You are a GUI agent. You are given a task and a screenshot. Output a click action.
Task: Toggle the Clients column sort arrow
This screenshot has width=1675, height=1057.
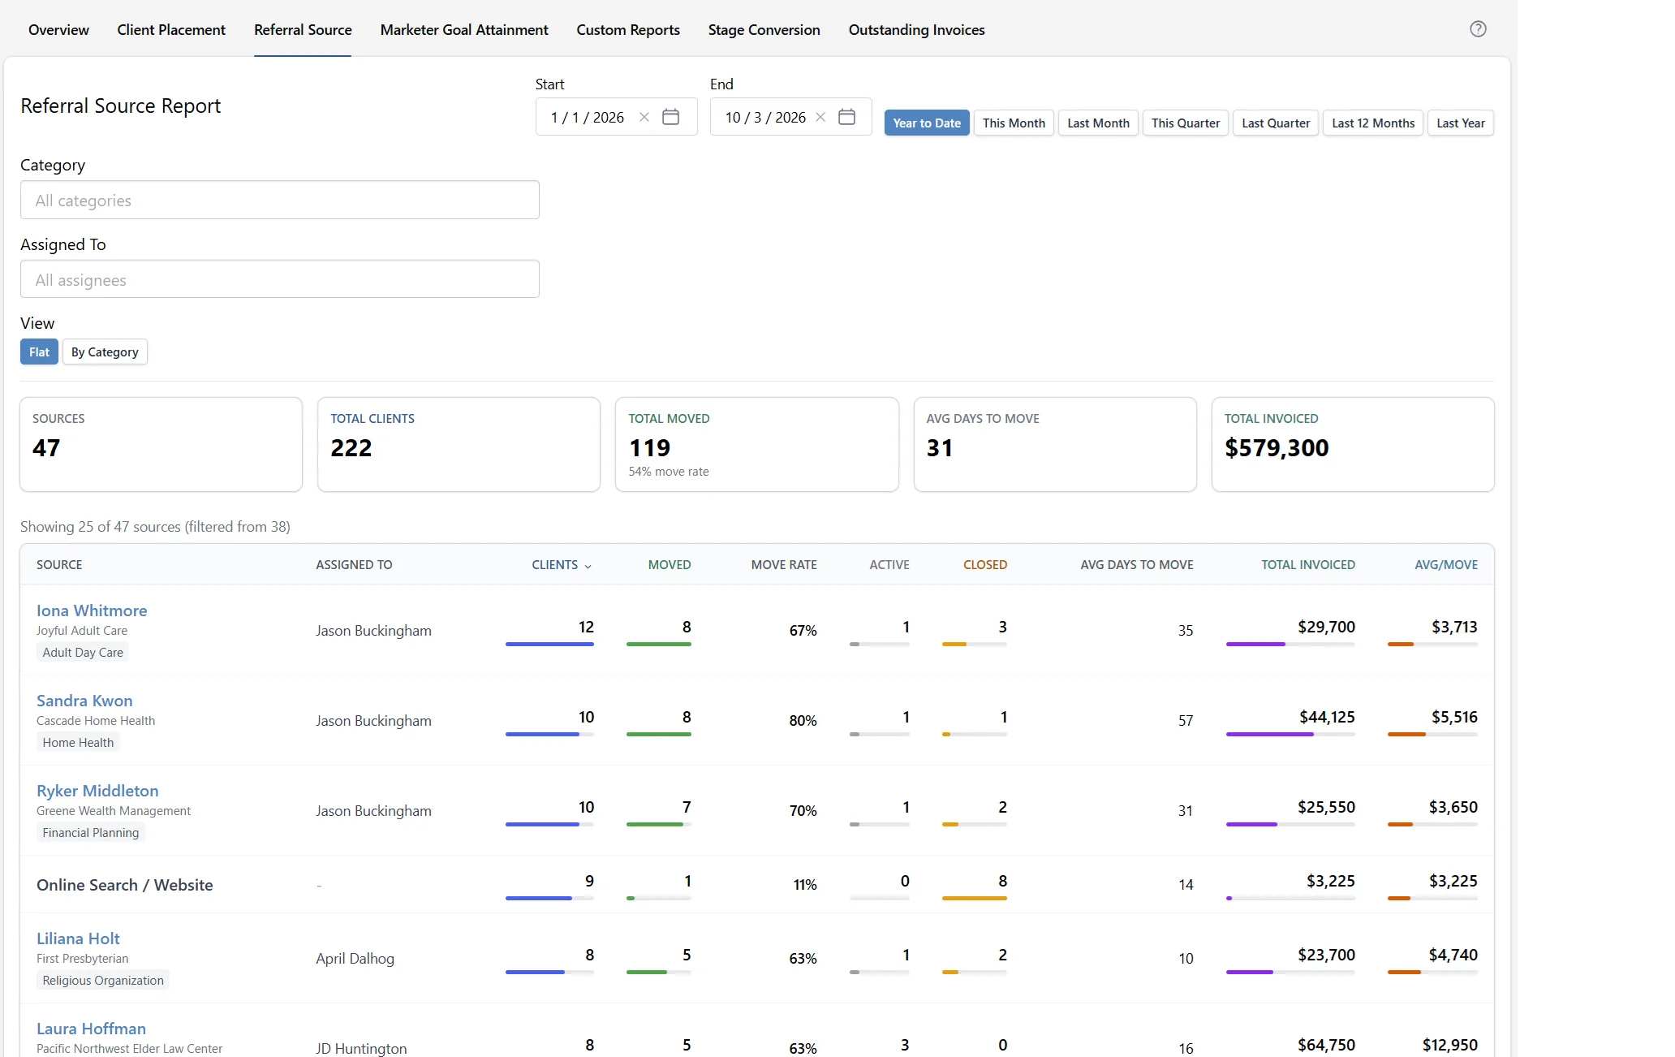click(588, 566)
